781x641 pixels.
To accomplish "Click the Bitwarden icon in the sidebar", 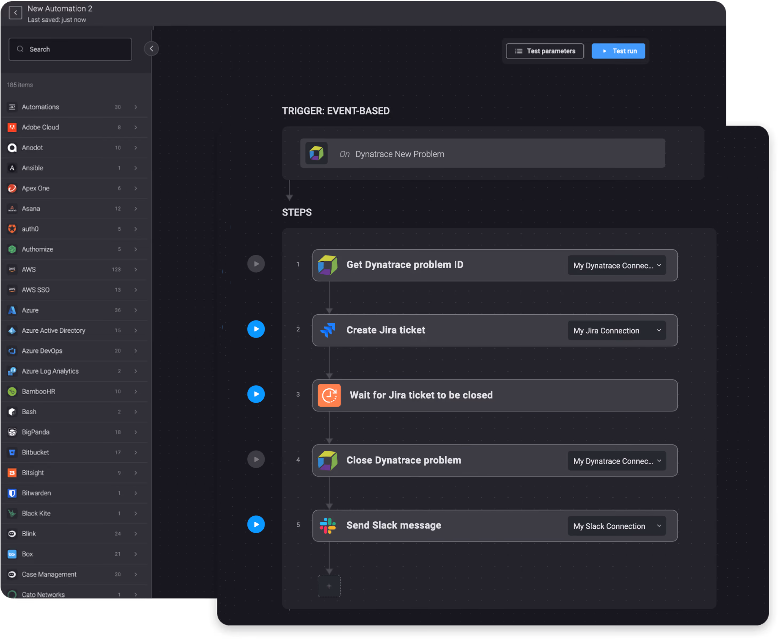I will coord(12,493).
